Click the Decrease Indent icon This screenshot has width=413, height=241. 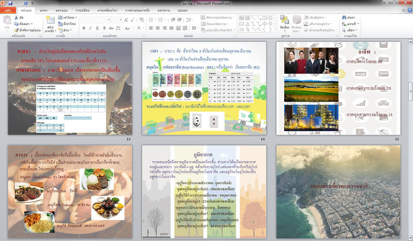pos(173,20)
